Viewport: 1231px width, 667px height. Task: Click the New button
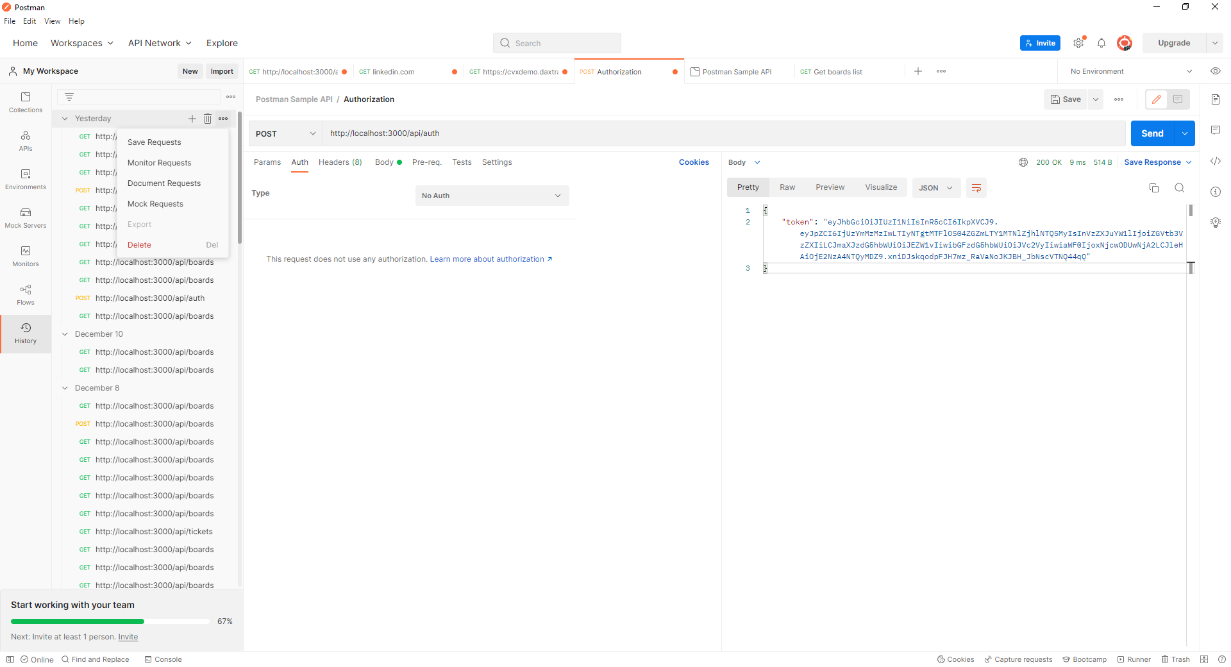[190, 71]
